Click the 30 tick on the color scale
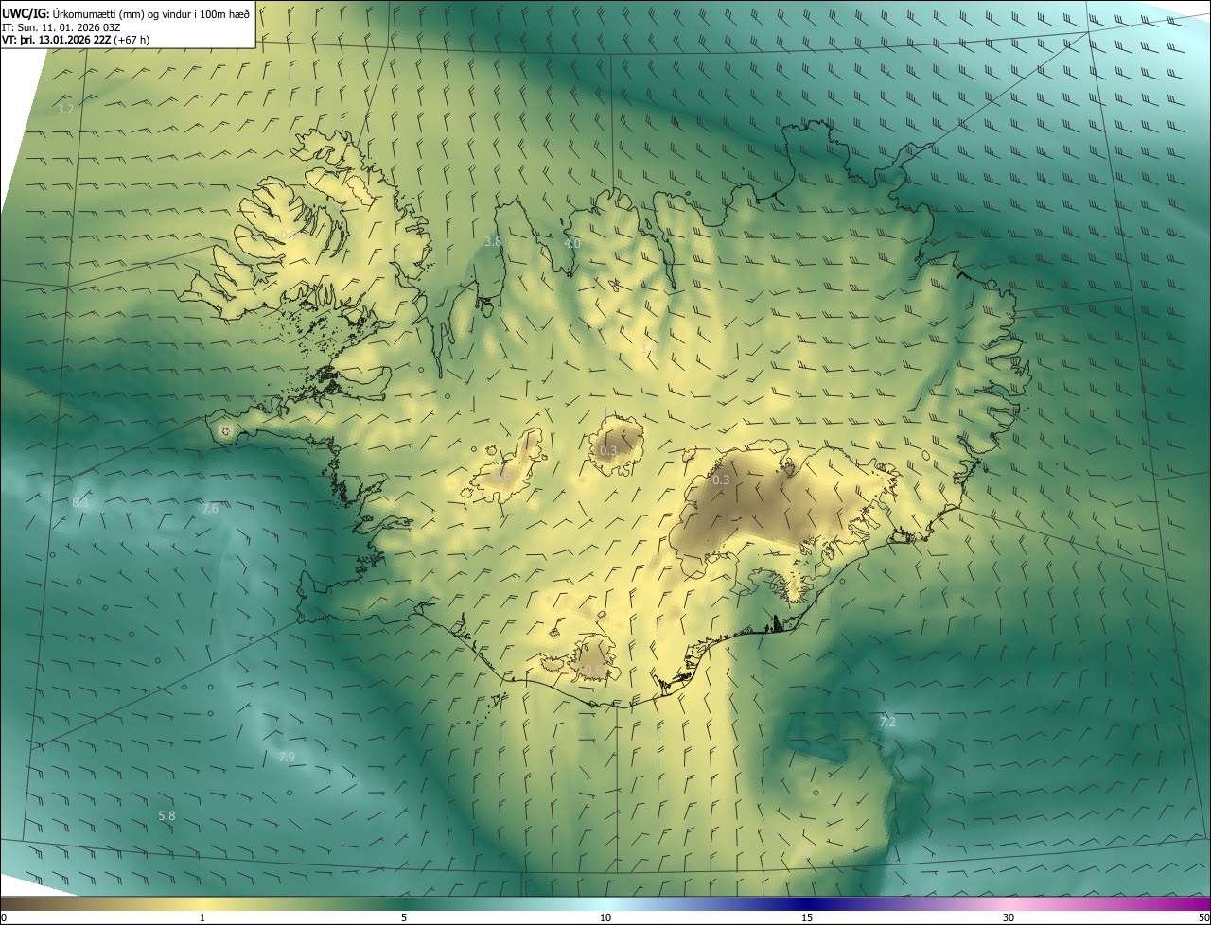Viewport: 1211px width, 925px height. tap(1009, 917)
